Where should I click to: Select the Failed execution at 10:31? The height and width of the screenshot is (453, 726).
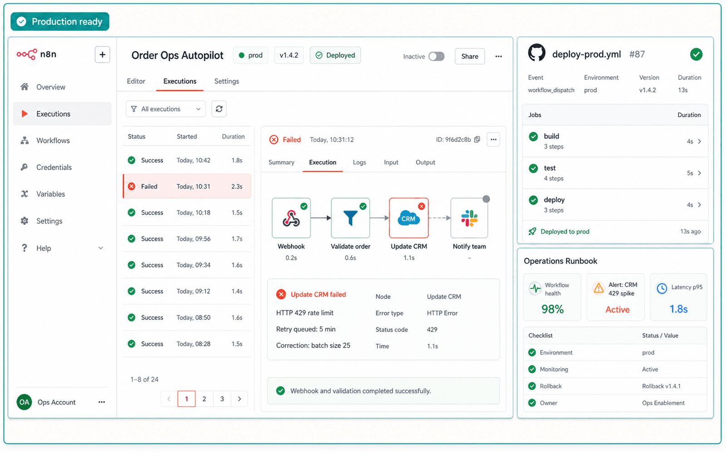tap(187, 186)
